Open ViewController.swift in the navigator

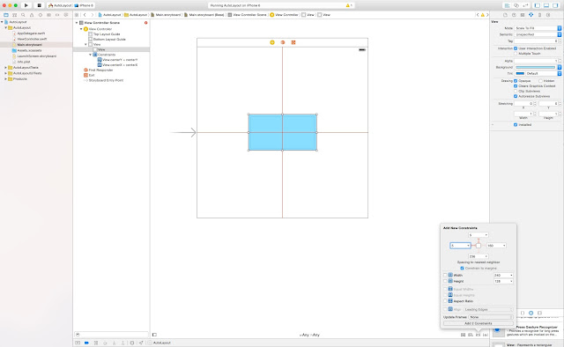point(32,39)
